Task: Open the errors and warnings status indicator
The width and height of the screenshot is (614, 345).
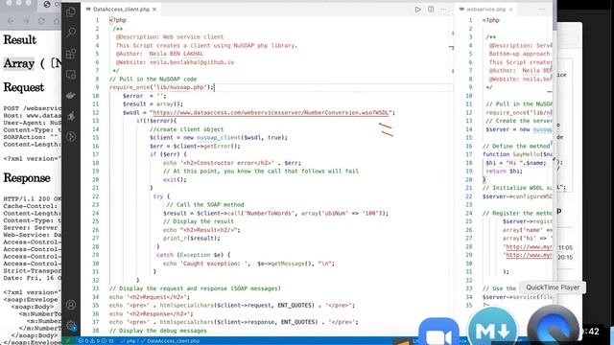Action: click(96, 341)
